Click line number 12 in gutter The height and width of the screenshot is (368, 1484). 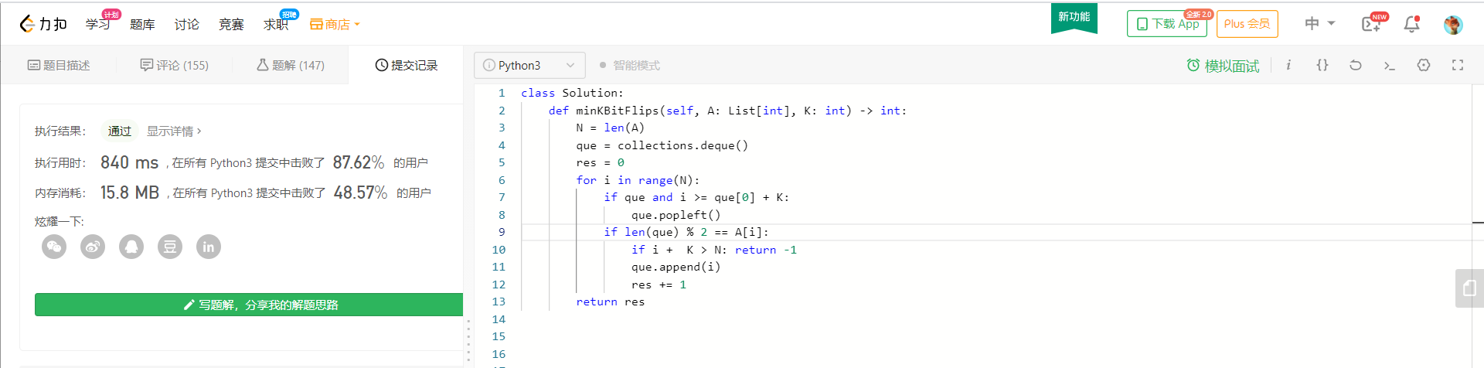499,285
